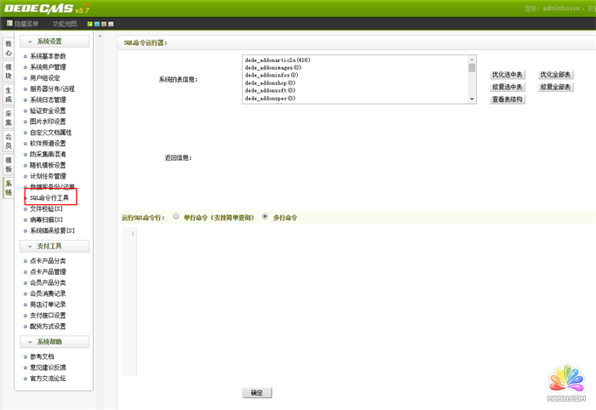Switch to the 模板 vertical tab

coord(9,163)
